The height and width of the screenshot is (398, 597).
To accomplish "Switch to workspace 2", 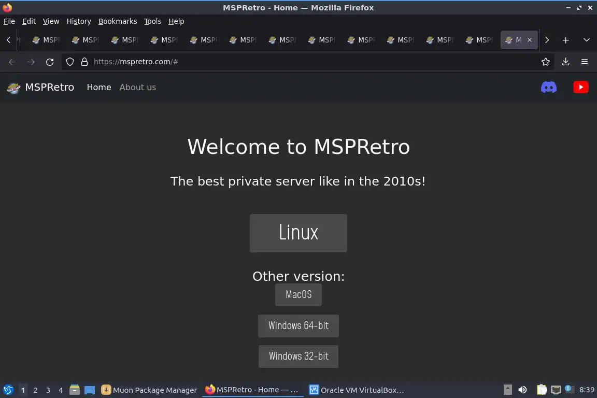I will 35,390.
